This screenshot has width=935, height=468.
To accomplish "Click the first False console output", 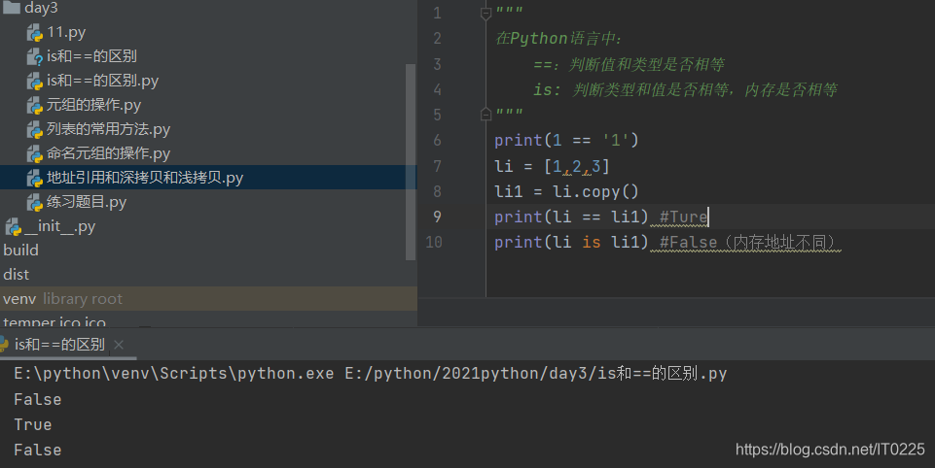I will 38,399.
